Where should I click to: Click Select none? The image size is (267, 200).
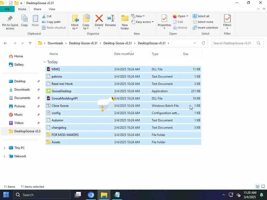click(203, 22)
